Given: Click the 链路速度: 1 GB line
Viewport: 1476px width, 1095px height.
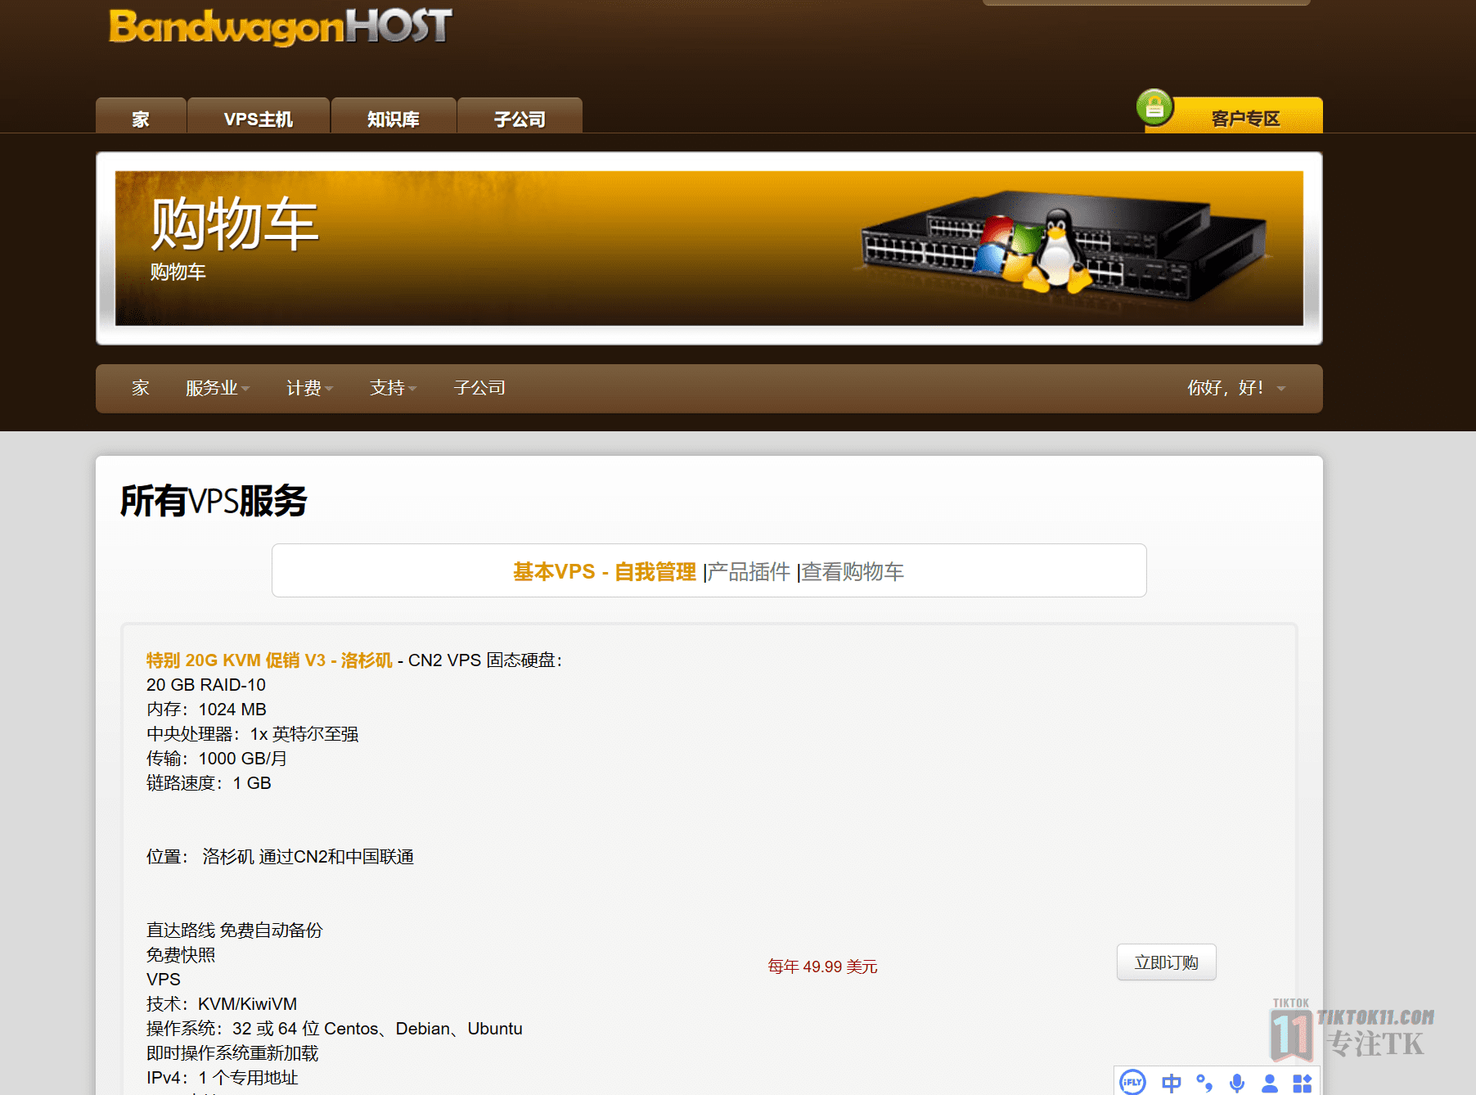Looking at the screenshot, I should 209,782.
